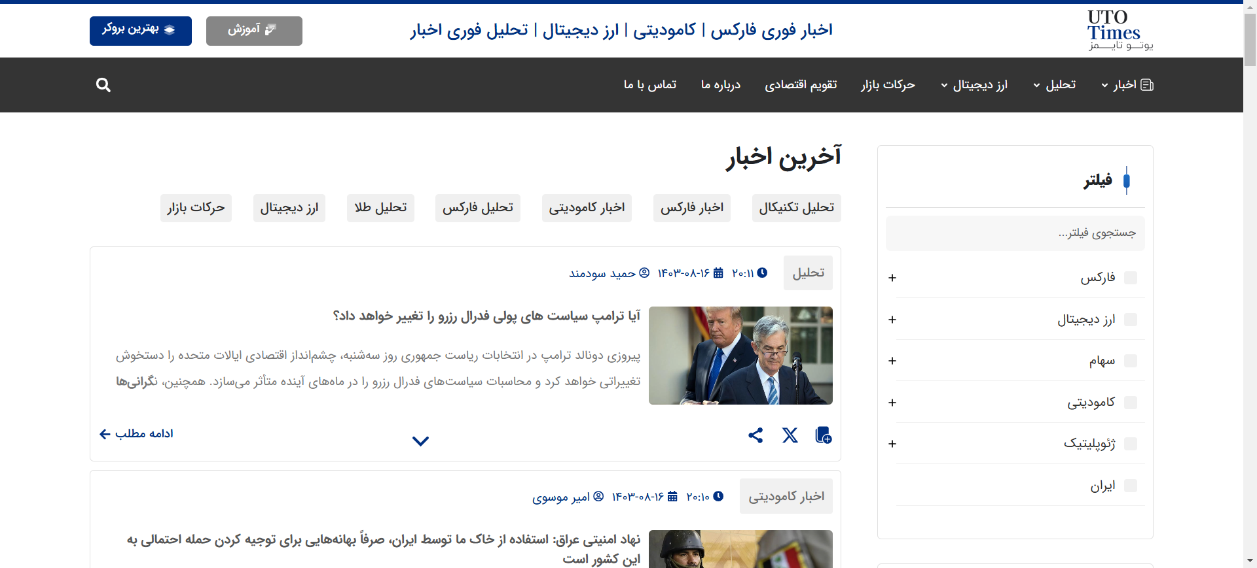This screenshot has height=568, width=1257.
Task: Click the UTO Times logo
Action: coord(1120,30)
